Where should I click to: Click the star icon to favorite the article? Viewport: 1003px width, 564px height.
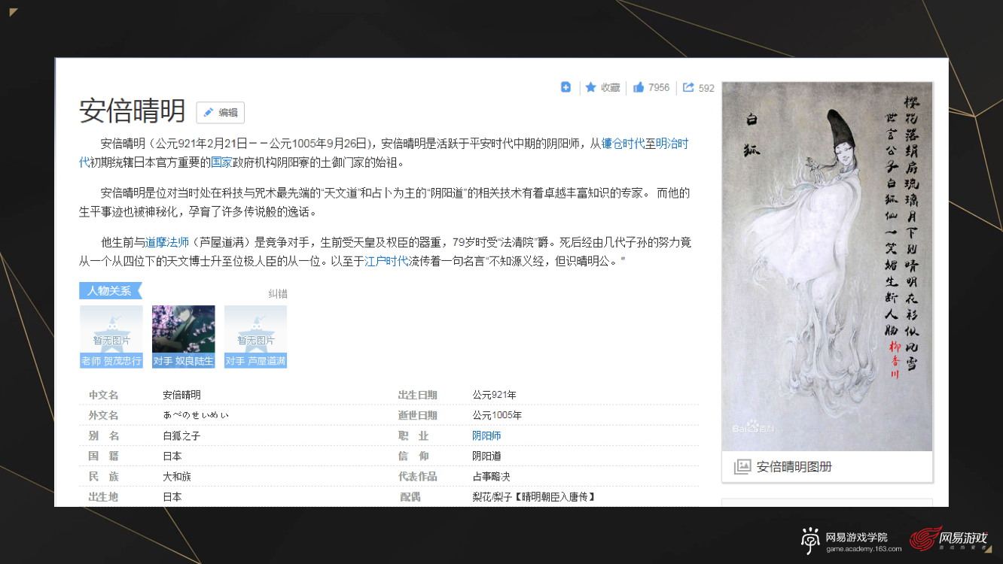click(x=592, y=87)
